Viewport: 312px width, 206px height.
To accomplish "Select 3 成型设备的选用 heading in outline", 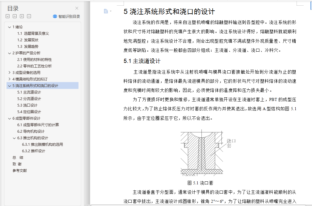I will 26,73.
